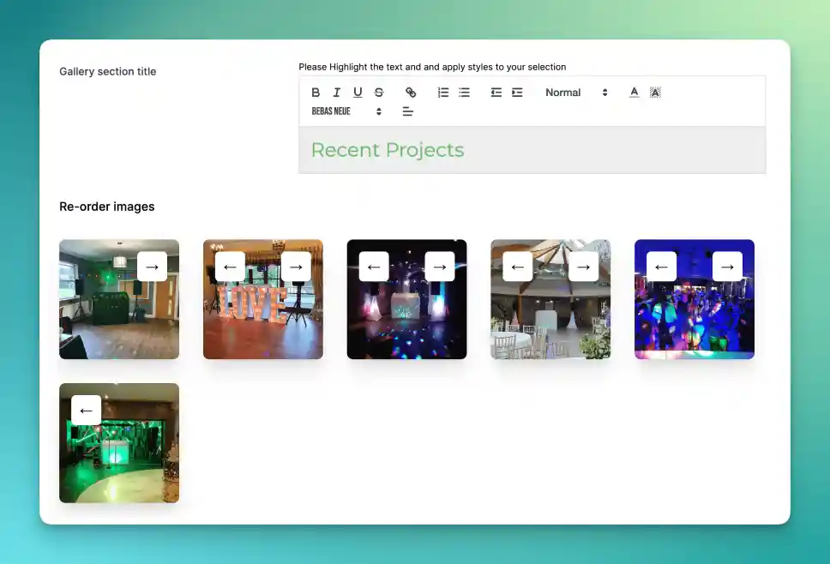Toggle underline formatting
Screen dimensions: 830x564
tap(358, 93)
